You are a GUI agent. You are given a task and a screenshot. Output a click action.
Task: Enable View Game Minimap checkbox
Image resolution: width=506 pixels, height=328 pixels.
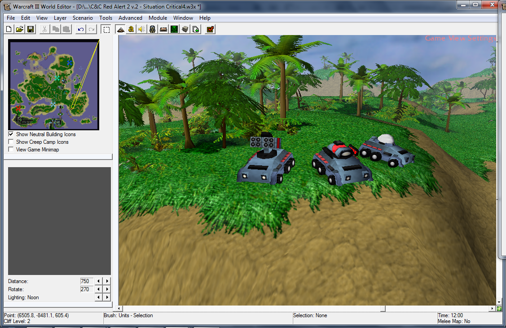11,150
